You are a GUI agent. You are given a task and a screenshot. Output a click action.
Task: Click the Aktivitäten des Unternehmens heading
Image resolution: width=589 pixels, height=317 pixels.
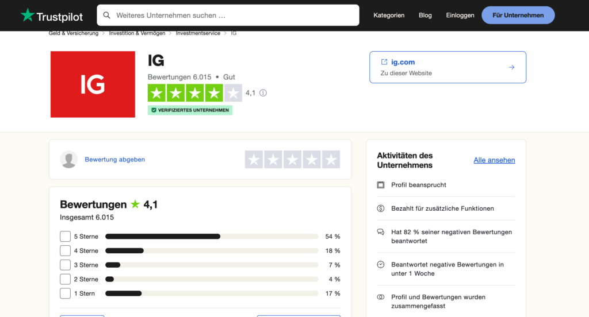405,160
